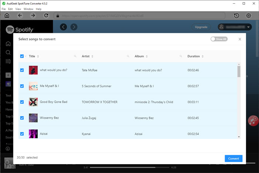Sort by Album using its sort arrows
The width and height of the screenshot is (259, 173).
point(147,56)
